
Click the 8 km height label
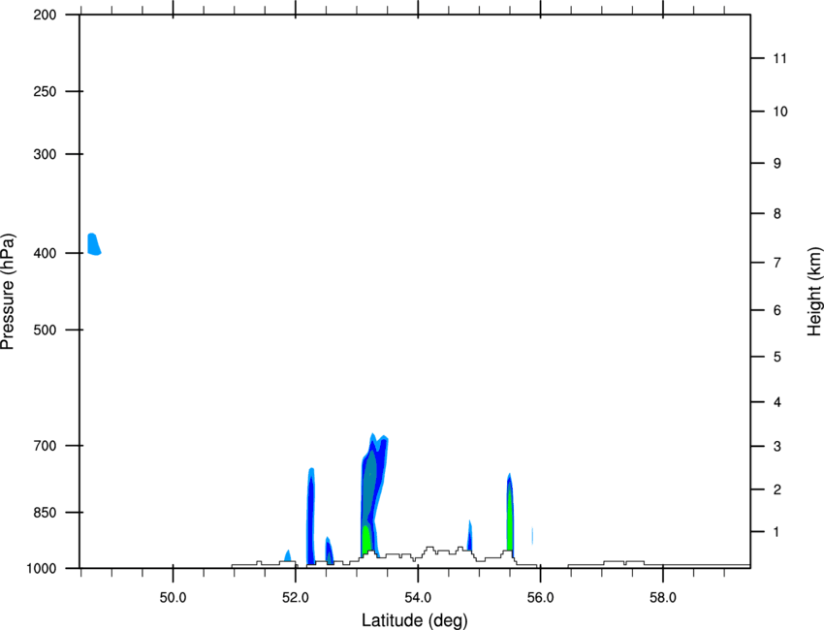(x=776, y=213)
